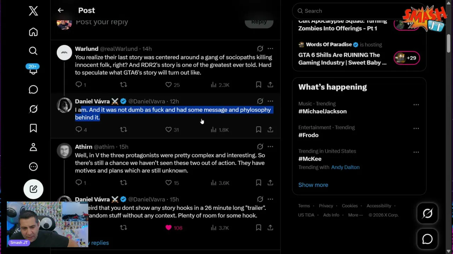Open Grok icon in left sidebar
This screenshot has height=254, width=453.
tap(33, 109)
